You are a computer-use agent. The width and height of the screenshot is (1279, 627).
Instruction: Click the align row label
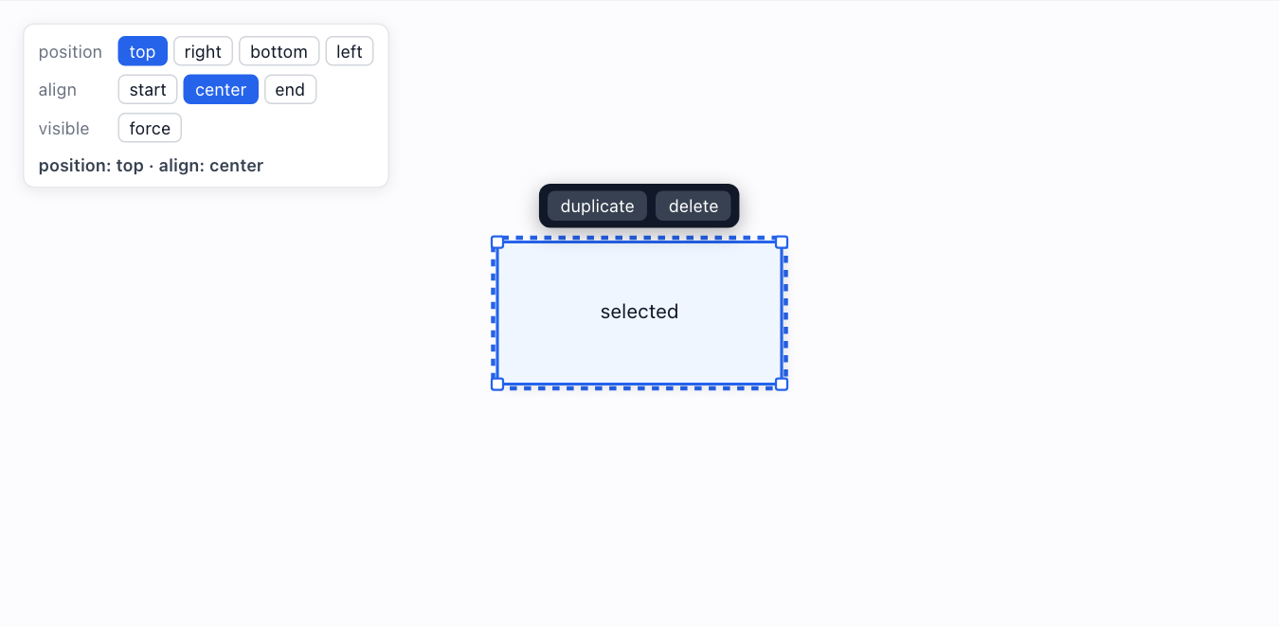coord(58,89)
